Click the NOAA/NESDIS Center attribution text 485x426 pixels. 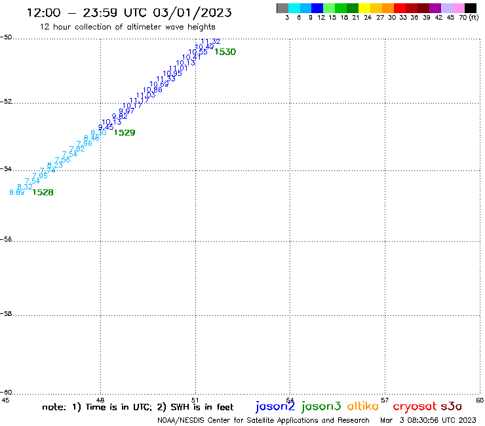263,421
